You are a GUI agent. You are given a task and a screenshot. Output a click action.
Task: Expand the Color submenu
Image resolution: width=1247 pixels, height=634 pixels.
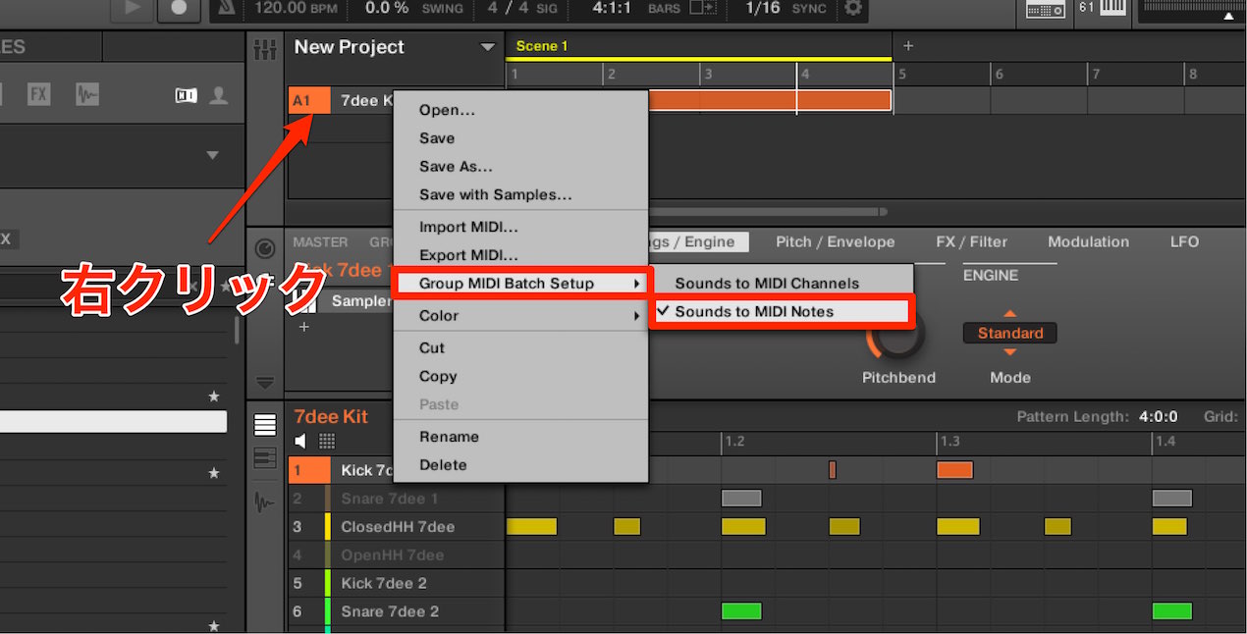pyautogui.click(x=520, y=315)
